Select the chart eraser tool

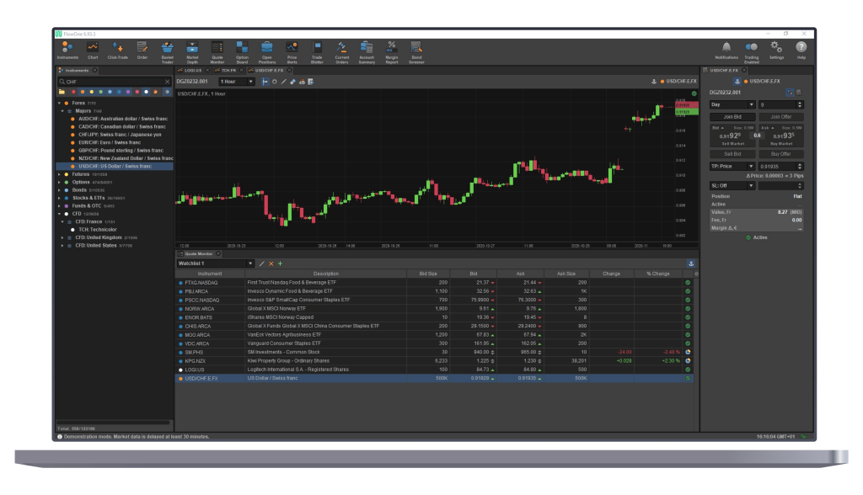[292, 82]
